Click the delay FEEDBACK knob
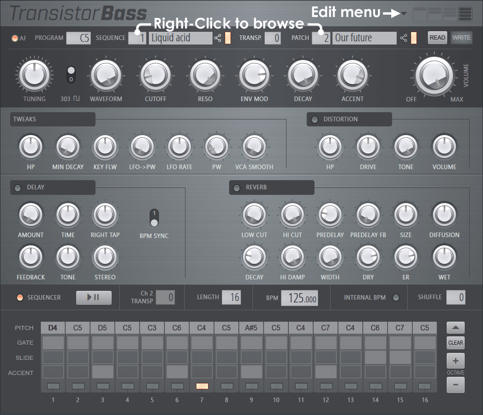Screen dimensions: 483x415 pyautogui.click(x=31, y=257)
